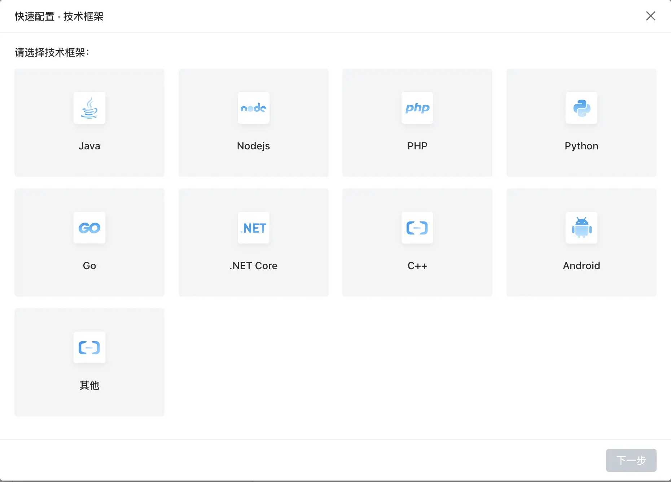Screen dimensions: 671x482
Task: Click the 快速配置 · 技术框架 dialog title
Action: point(59,17)
